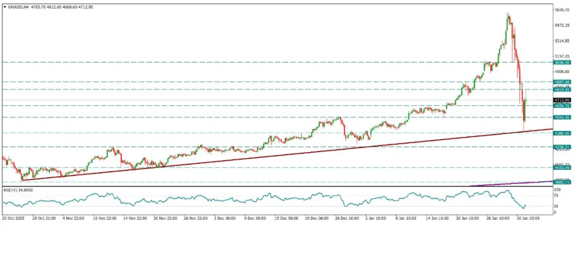Image resolution: width=584 pixels, height=266 pixels.
Task: Select the 4656.76 level label
Action: click(561, 105)
